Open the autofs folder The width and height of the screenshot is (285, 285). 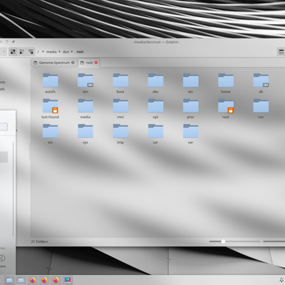pyautogui.click(x=50, y=83)
